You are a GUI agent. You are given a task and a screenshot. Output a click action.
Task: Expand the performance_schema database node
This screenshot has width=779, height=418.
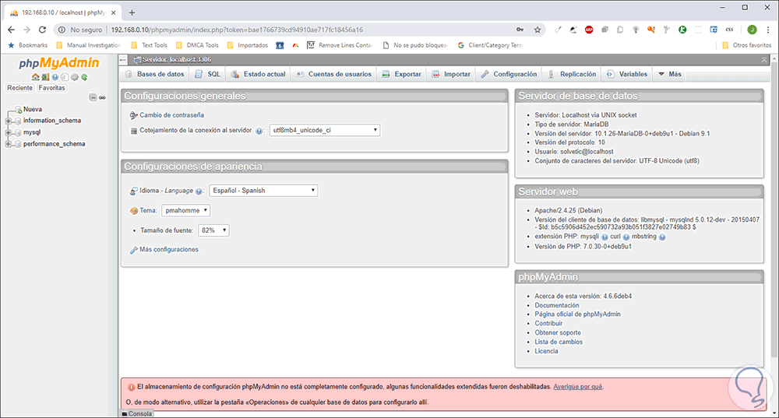8,144
